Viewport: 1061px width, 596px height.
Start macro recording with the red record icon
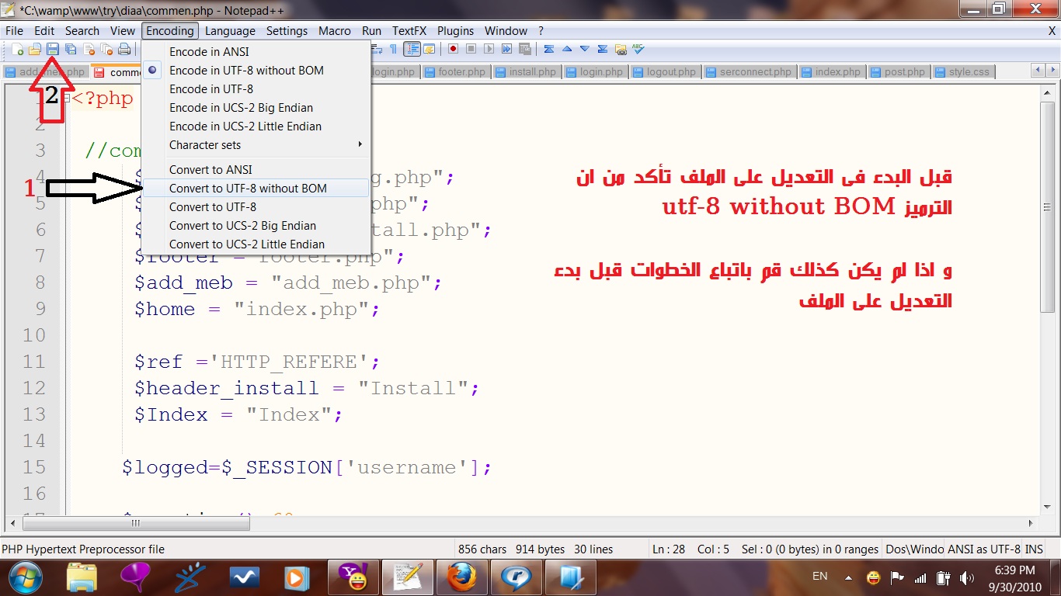pos(453,49)
